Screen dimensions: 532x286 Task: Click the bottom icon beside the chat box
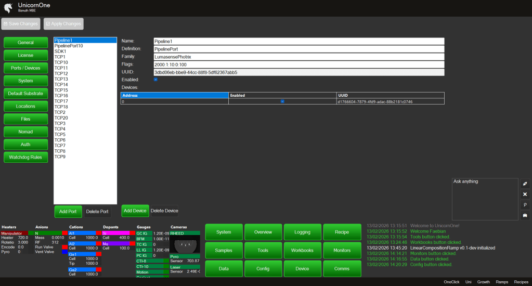(x=525, y=215)
